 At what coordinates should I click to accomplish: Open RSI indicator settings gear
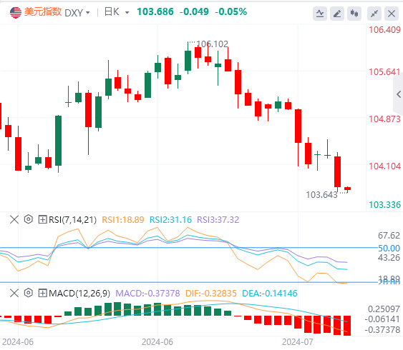pos(28,219)
